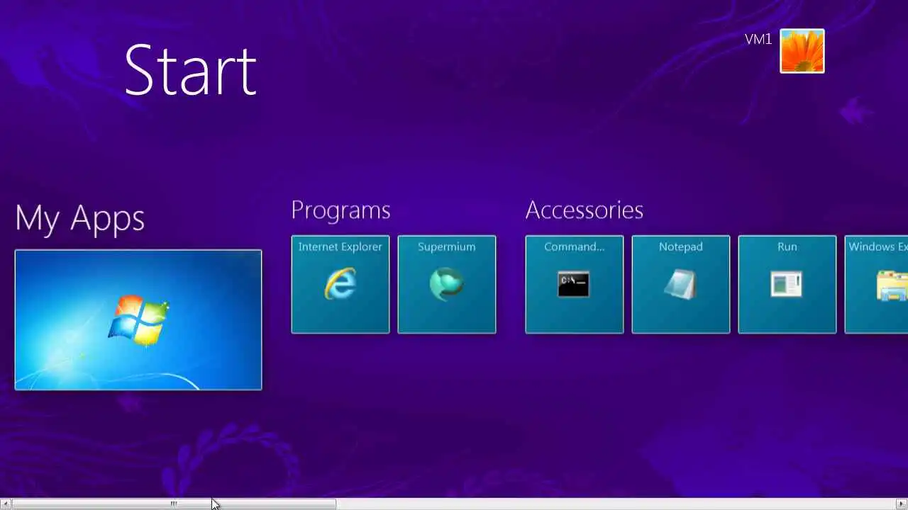Open the Internet Explorer tile
The width and height of the screenshot is (908, 510).
pos(340,284)
